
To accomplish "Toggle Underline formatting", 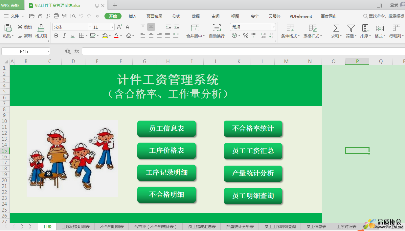I will pyautogui.click(x=73, y=35).
